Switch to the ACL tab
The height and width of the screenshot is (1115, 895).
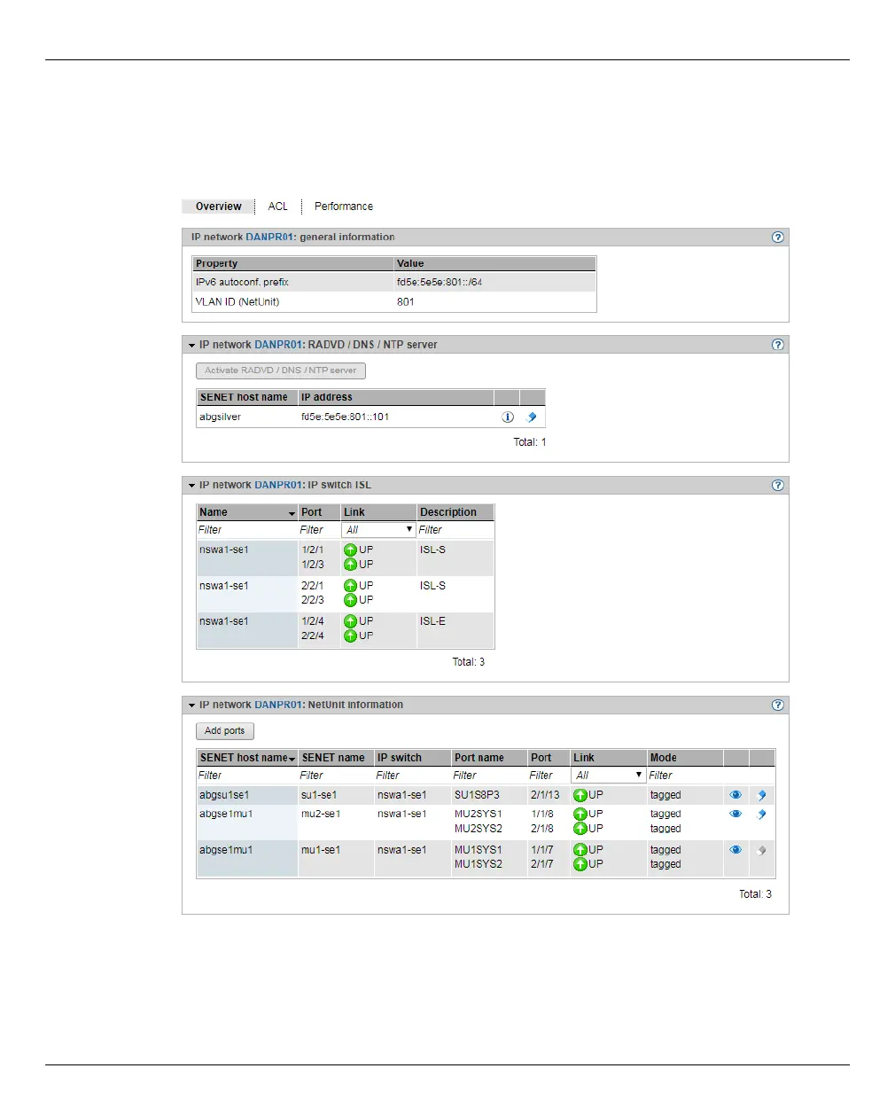pyautogui.click(x=278, y=207)
